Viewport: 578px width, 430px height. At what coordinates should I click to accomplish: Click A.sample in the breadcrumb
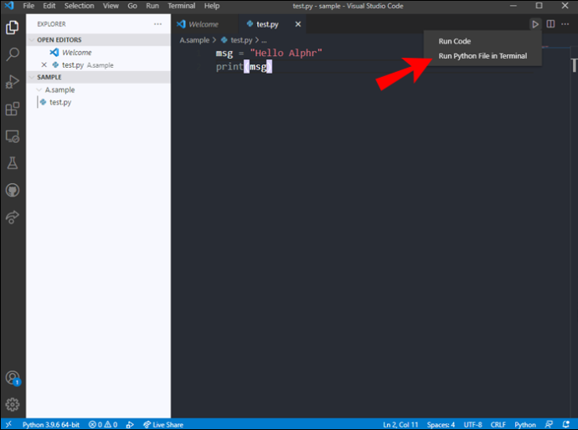[194, 40]
